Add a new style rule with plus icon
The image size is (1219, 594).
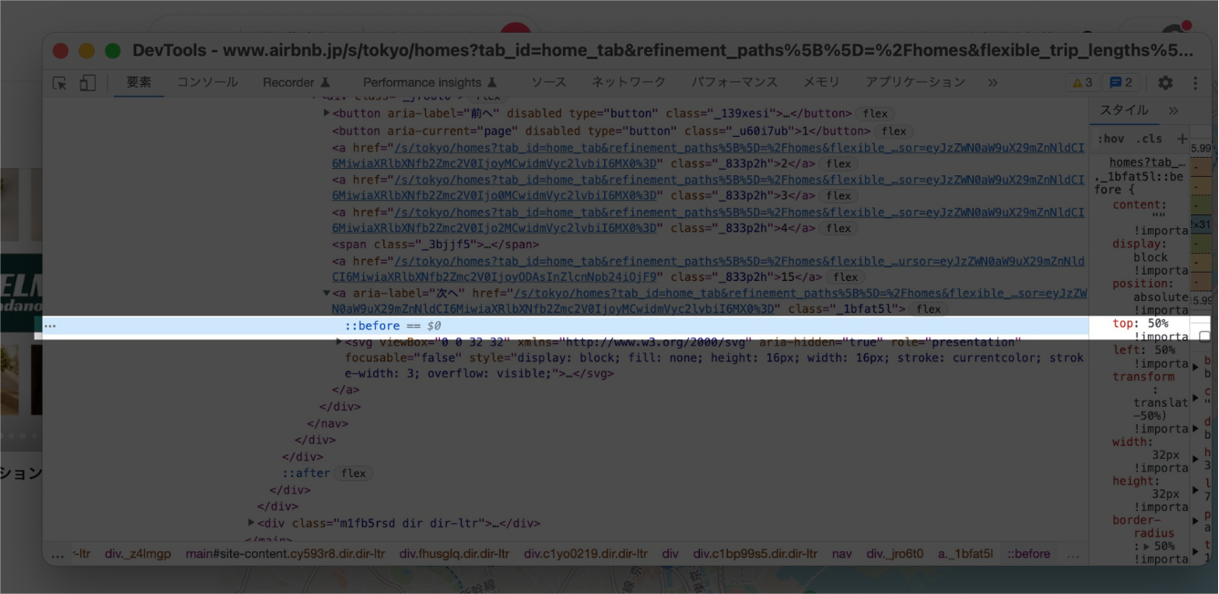pos(1183,139)
